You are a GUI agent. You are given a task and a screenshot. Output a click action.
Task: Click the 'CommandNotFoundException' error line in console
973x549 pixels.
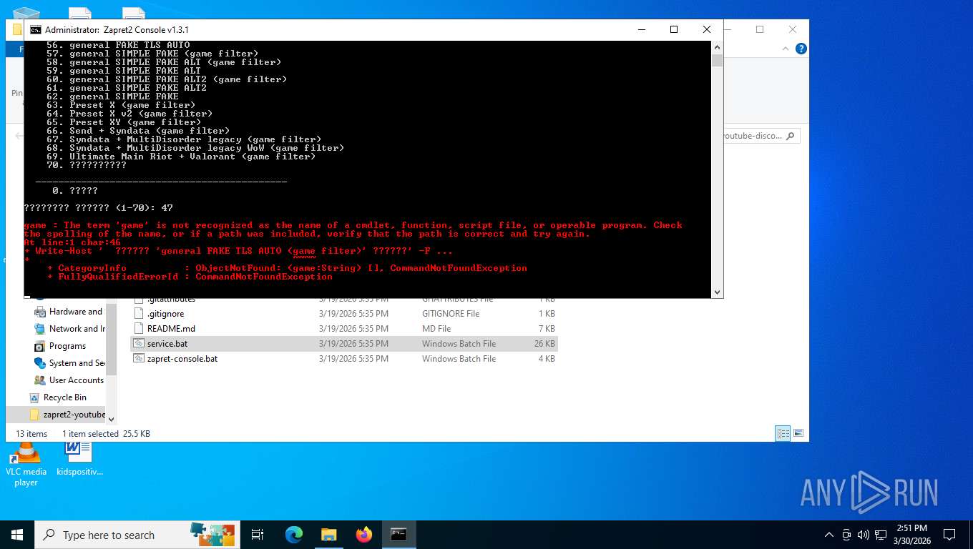coord(190,277)
